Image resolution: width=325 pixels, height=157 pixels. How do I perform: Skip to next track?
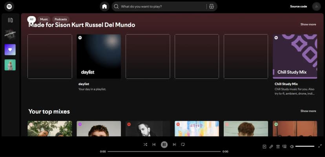tap(174, 144)
